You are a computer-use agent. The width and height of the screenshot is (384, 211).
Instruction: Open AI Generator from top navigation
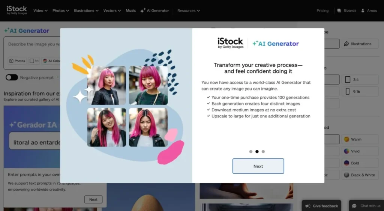(x=154, y=11)
